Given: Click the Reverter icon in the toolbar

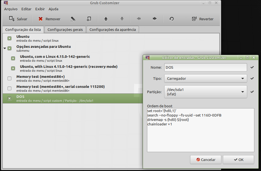Looking at the screenshot, I should tap(194, 19).
